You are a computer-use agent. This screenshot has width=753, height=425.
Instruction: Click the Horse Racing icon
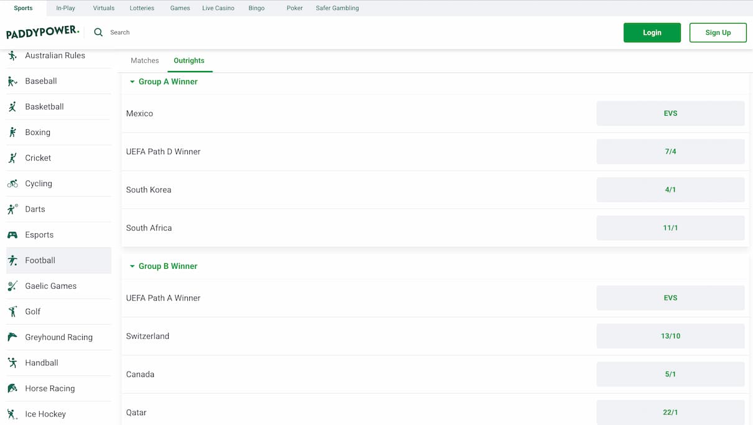pos(12,388)
